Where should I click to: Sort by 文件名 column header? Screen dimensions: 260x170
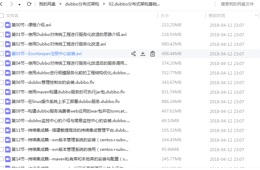point(12,15)
